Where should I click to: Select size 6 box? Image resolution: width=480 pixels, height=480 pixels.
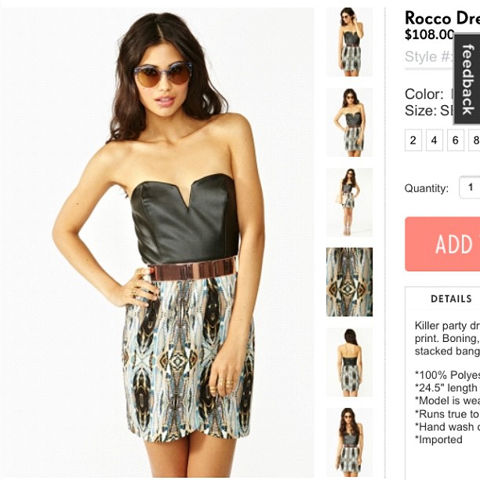click(x=455, y=140)
